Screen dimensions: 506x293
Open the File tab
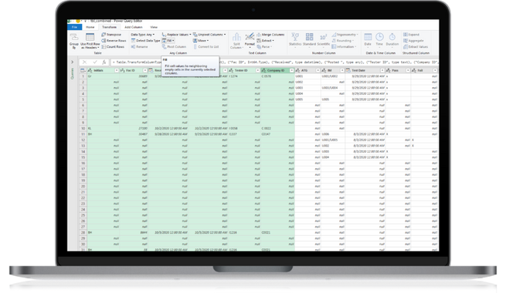(x=74, y=27)
